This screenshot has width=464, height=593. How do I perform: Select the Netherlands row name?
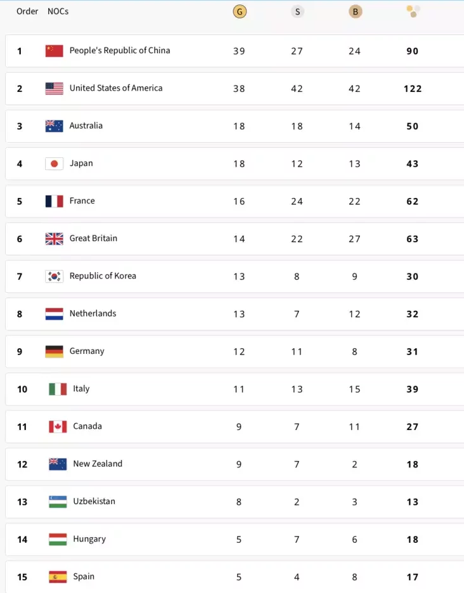coord(93,313)
